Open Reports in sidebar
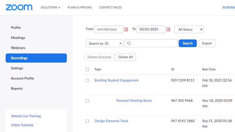The image size is (235, 132). [17, 89]
